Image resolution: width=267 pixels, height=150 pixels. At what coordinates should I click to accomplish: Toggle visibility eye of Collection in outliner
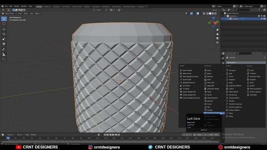pyautogui.click(x=262, y=16)
